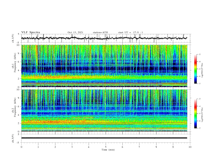Click the "-5" tick on the ch.1(V) axis
Image resolution: width=214 pixels, height=165 pixels.
[x=18, y=43]
